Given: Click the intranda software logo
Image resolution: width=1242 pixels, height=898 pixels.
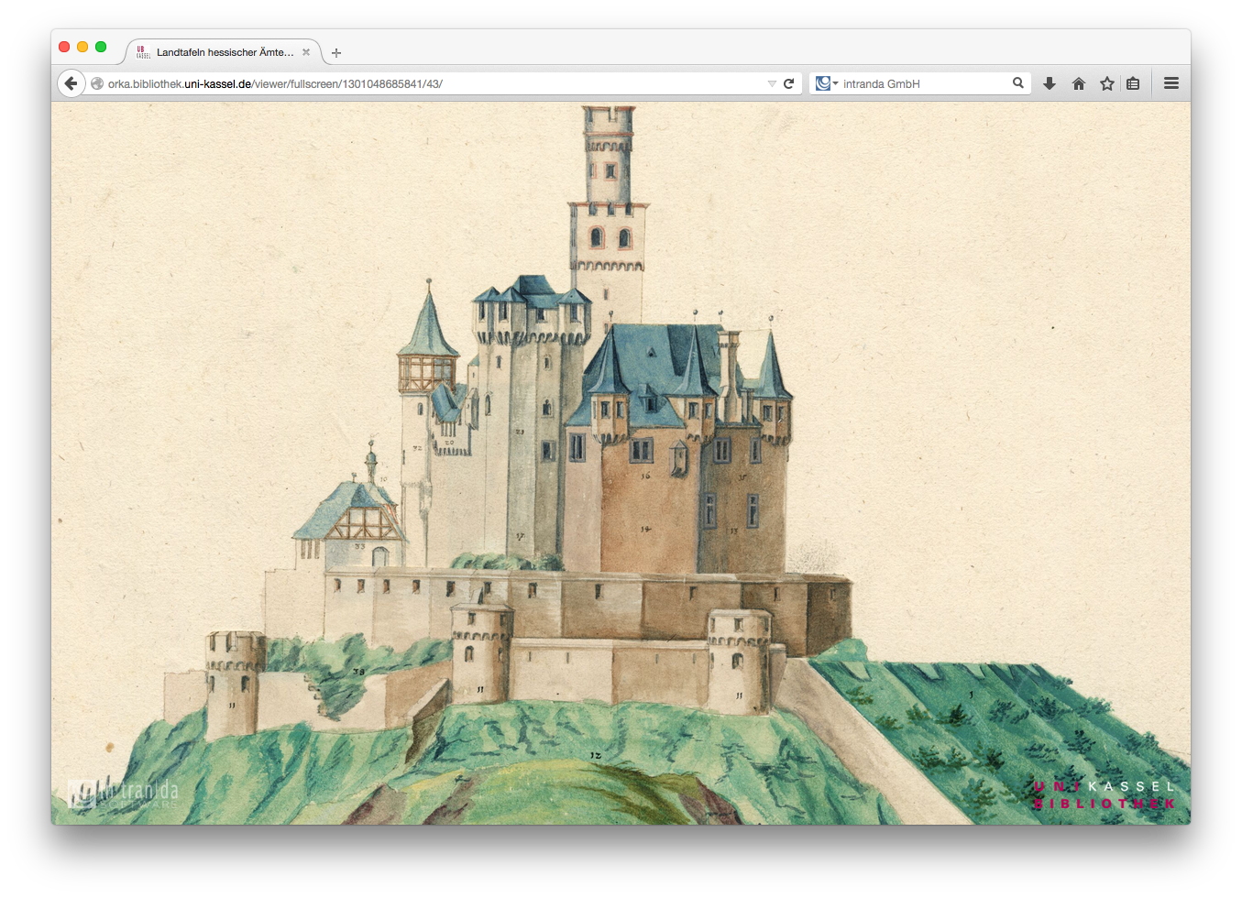Looking at the screenshot, I should 124,794.
